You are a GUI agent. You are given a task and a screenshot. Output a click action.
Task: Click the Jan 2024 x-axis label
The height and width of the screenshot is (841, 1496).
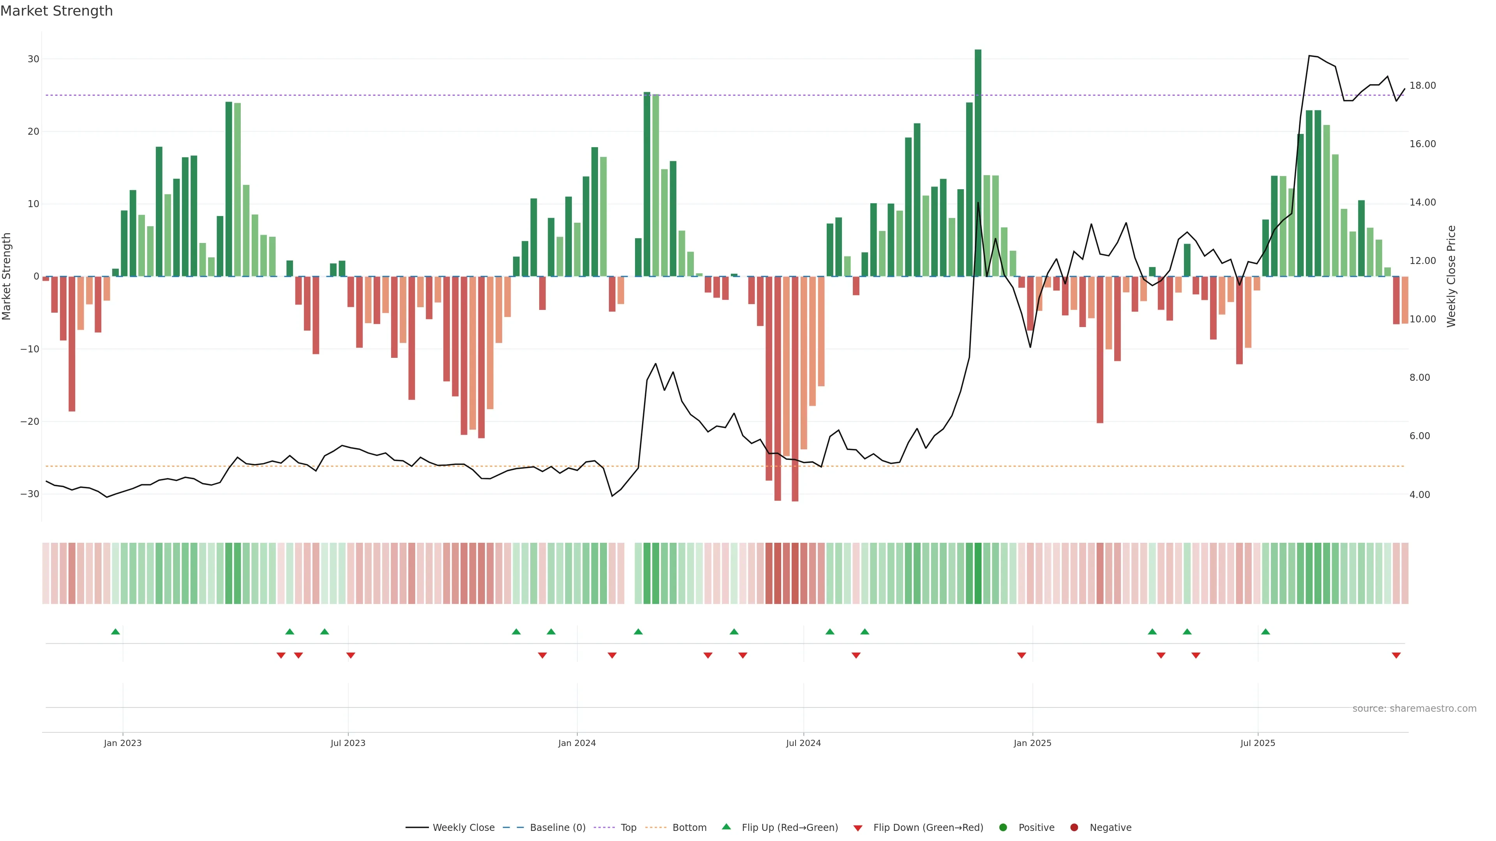577,743
